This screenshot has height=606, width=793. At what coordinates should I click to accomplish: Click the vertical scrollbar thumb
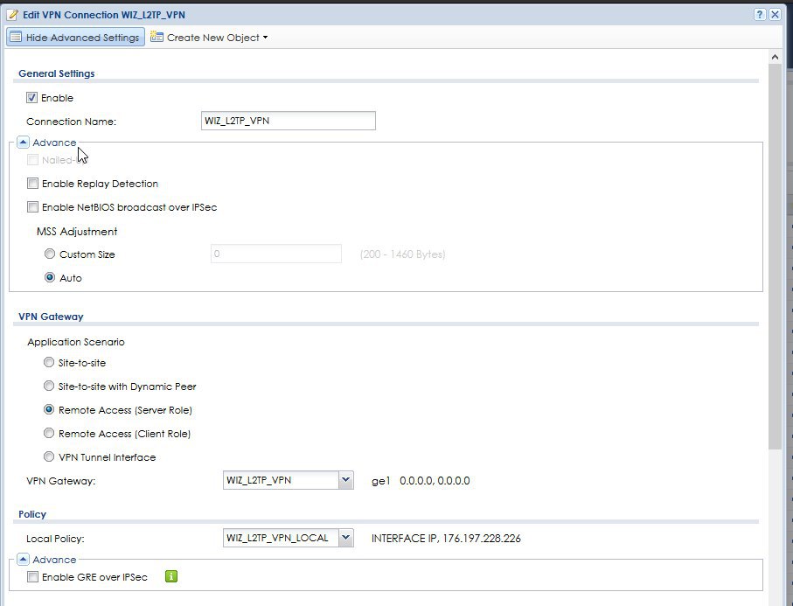[x=775, y=256]
